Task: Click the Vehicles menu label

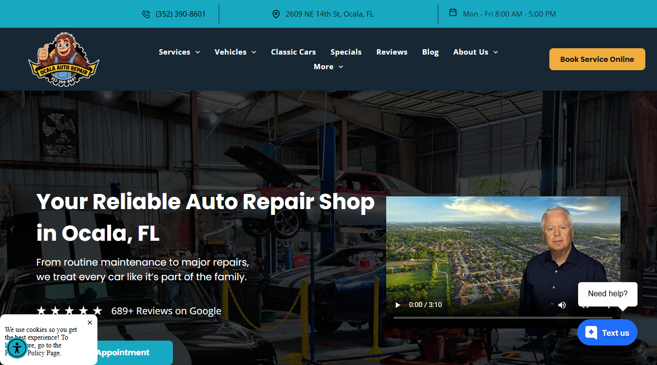Action: 230,52
